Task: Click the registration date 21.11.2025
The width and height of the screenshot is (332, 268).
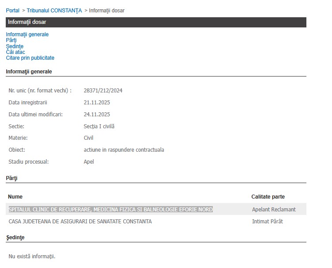Action: click(x=97, y=103)
